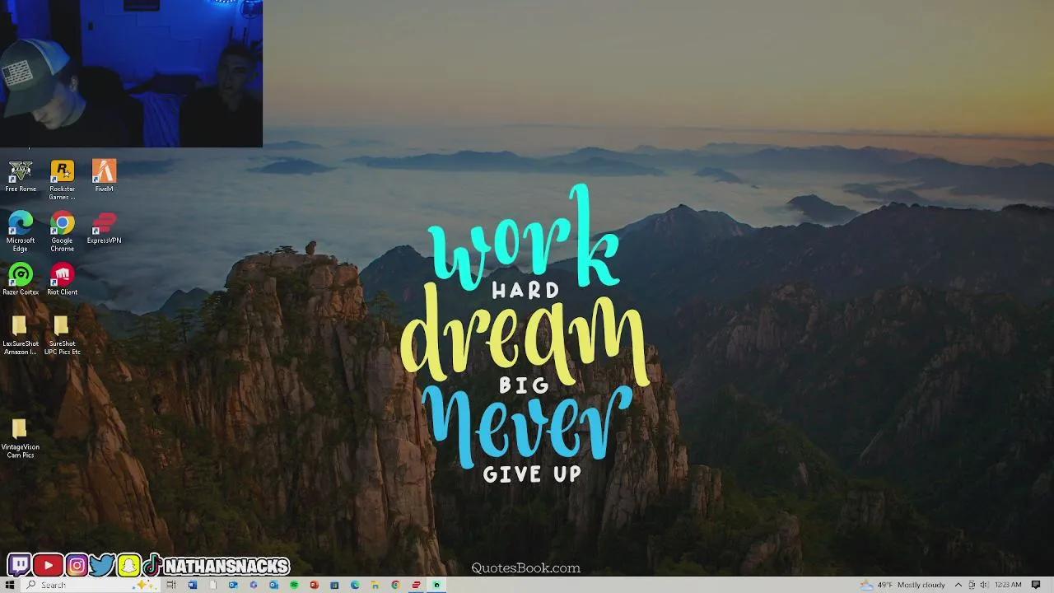1054x593 pixels.
Task: Select the ExpressVPN desktop shortcut
Action: 104,228
